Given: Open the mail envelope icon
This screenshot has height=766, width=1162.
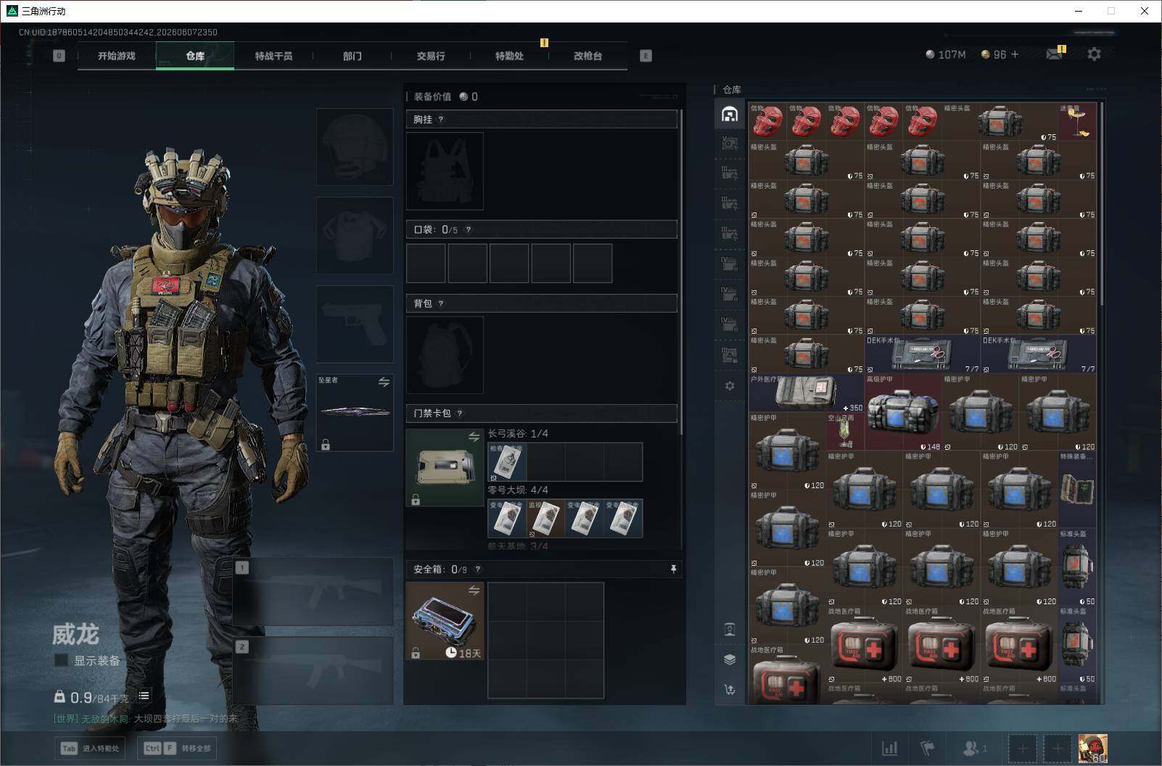Looking at the screenshot, I should tap(1055, 54).
